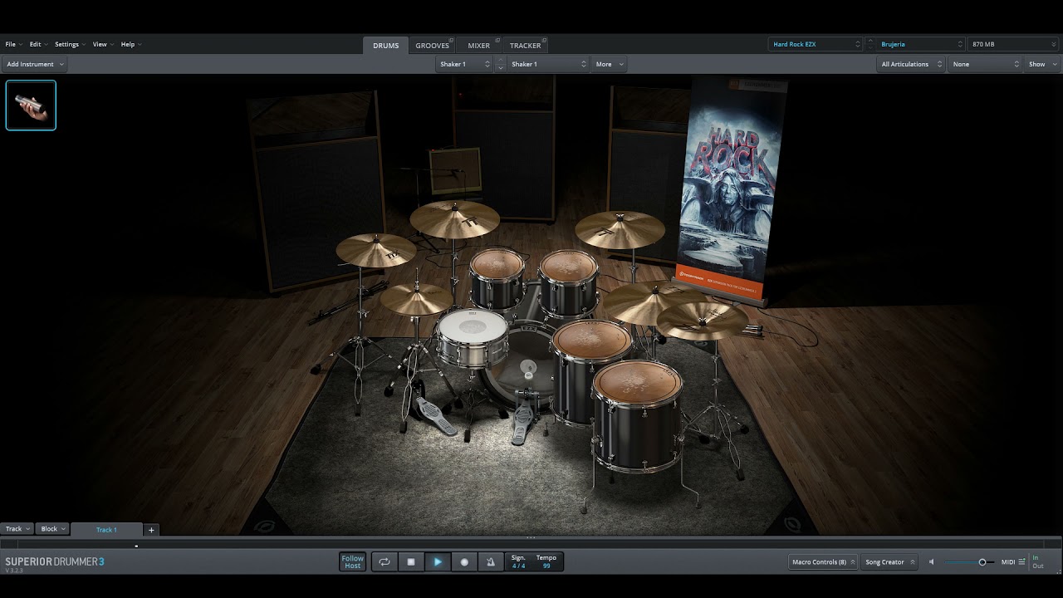Select the left rack tom
The image size is (1063, 598).
497,278
